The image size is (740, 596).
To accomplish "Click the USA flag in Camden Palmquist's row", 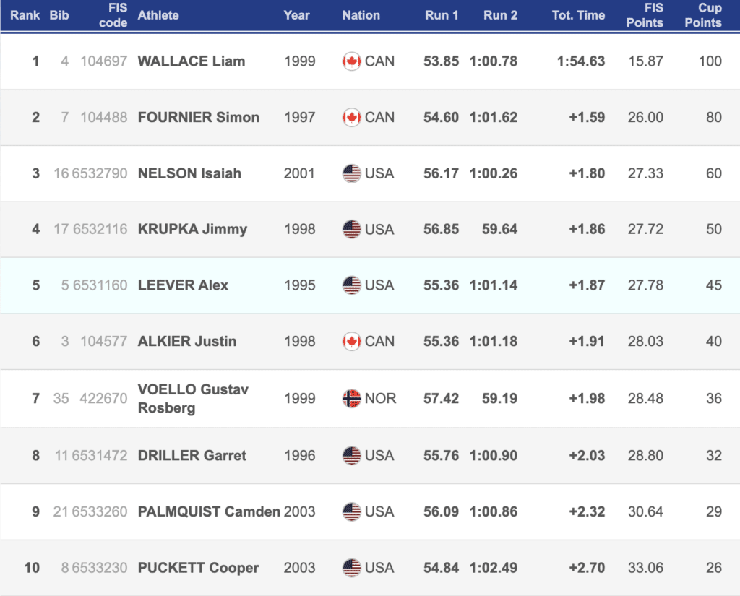I will click(x=351, y=511).
